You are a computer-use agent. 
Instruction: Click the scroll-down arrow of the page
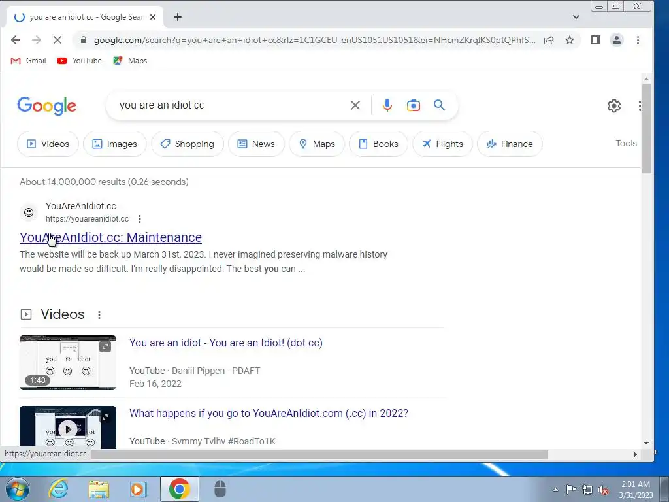(x=646, y=443)
